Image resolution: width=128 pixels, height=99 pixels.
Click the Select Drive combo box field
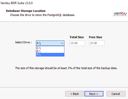[50, 43]
